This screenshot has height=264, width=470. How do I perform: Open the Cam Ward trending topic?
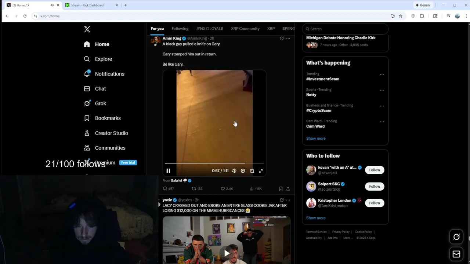click(x=315, y=126)
